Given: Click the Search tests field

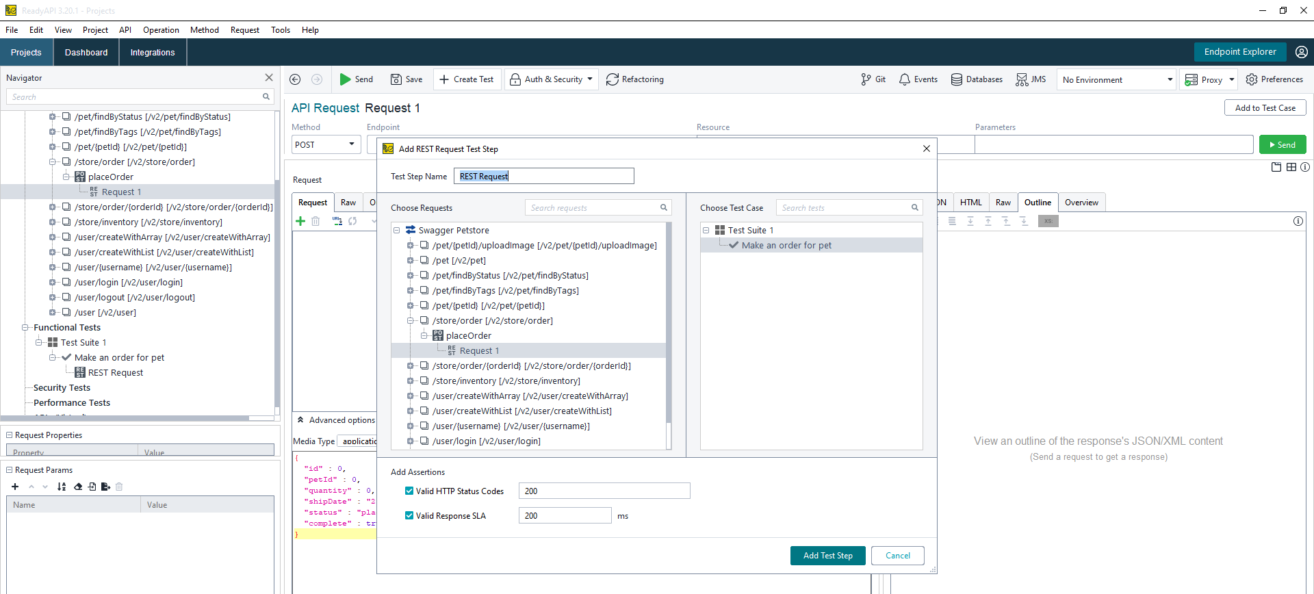Looking at the screenshot, I should (x=849, y=207).
